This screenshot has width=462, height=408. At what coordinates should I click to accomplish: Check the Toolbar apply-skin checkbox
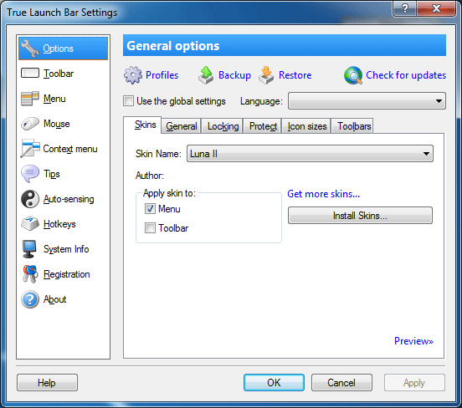click(150, 228)
